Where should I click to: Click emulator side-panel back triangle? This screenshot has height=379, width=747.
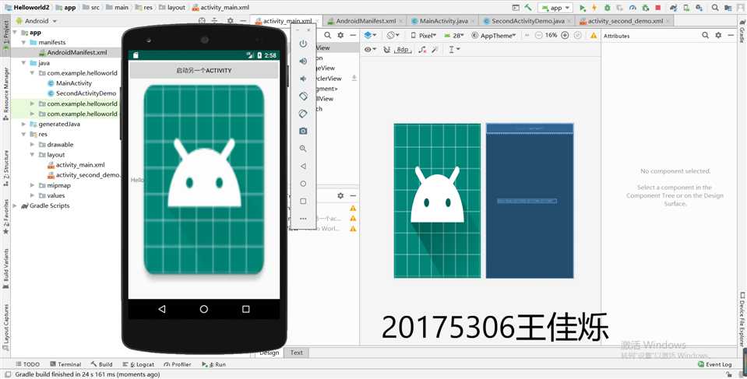coord(303,167)
